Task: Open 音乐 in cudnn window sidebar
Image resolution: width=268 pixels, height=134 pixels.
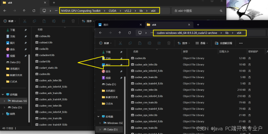Action: point(108,71)
